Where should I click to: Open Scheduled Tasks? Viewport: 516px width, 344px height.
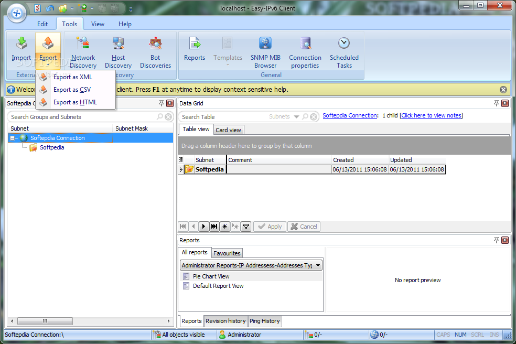click(344, 52)
